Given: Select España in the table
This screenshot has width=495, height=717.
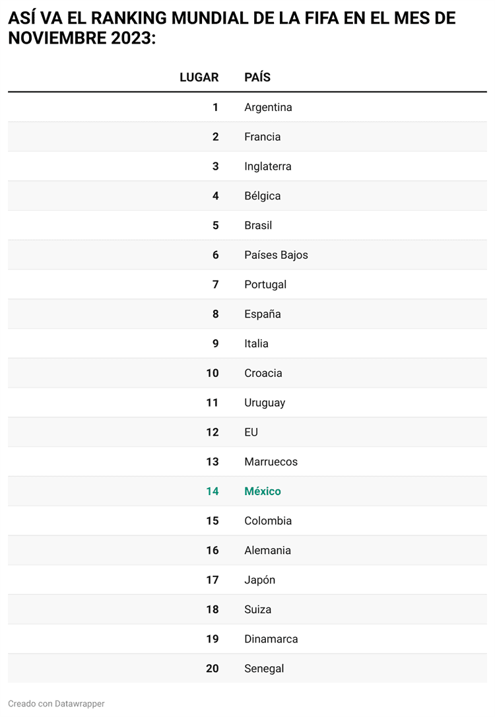Looking at the screenshot, I should (263, 314).
